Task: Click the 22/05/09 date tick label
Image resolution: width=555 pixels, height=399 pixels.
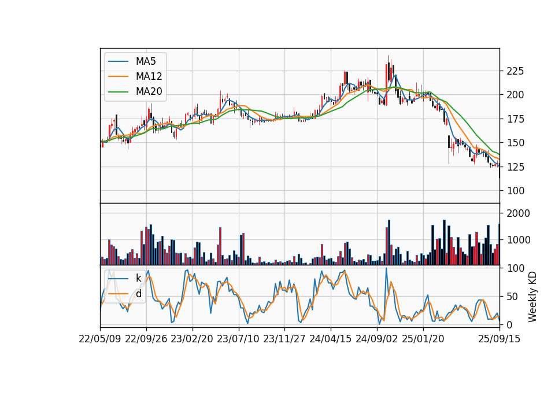Action: pos(100,339)
